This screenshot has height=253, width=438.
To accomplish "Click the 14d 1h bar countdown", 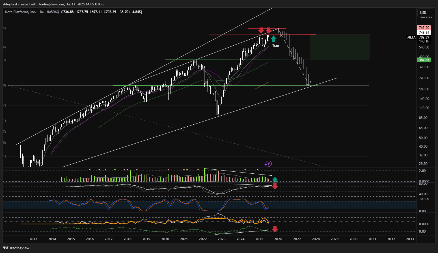I will click(x=424, y=41).
